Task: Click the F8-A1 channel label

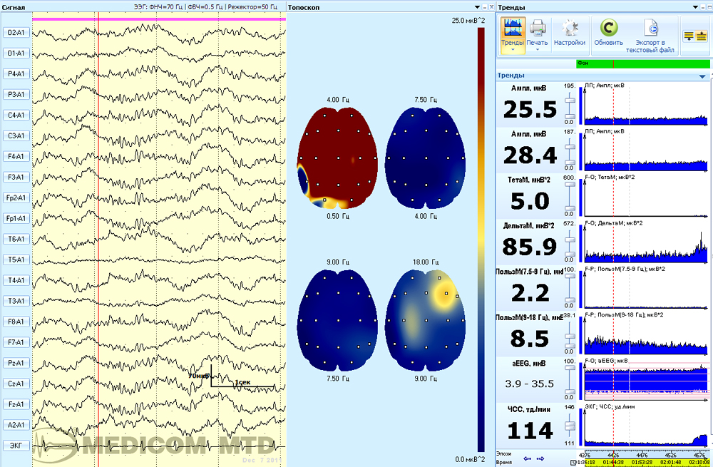Action: (x=16, y=322)
